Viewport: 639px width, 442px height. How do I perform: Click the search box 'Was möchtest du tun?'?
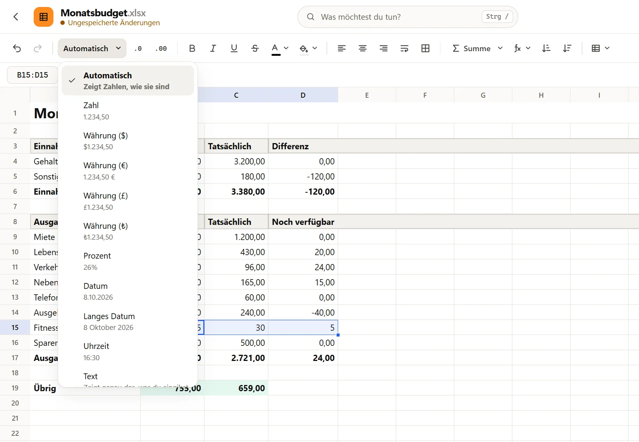click(407, 17)
